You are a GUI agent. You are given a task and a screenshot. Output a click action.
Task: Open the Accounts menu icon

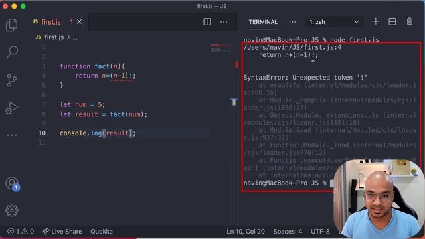[x=12, y=184]
